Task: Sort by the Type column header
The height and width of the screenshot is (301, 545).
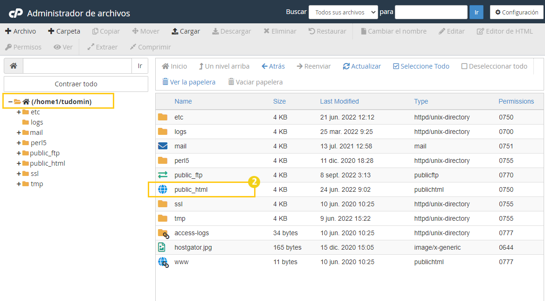Action: pyautogui.click(x=421, y=101)
